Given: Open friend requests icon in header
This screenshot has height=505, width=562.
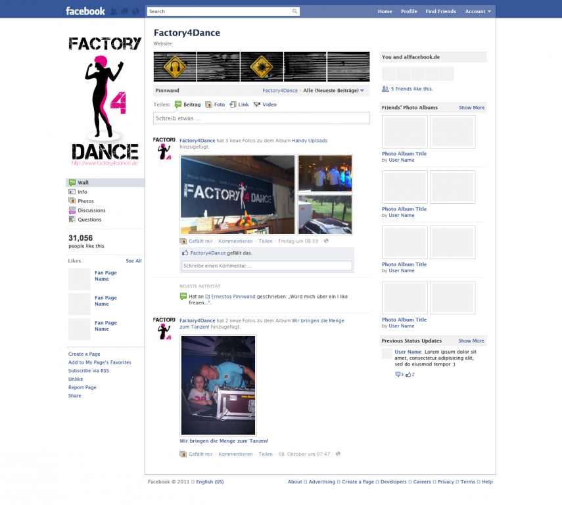Looking at the screenshot, I should coord(114,11).
